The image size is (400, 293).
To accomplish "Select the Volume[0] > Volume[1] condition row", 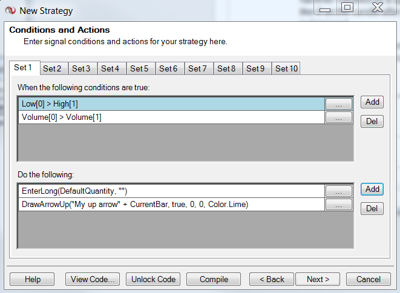I will [169, 117].
